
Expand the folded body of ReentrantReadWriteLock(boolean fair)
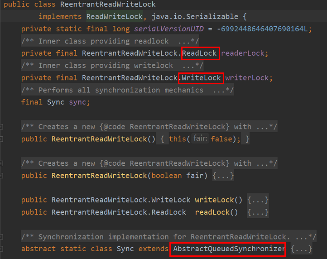click(x=223, y=176)
